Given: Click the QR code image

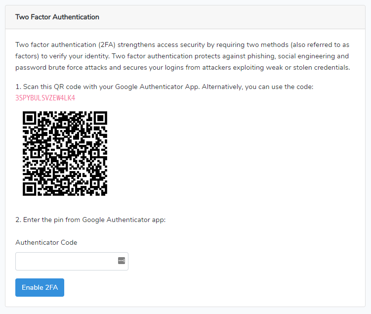Looking at the screenshot, I should 65,153.
